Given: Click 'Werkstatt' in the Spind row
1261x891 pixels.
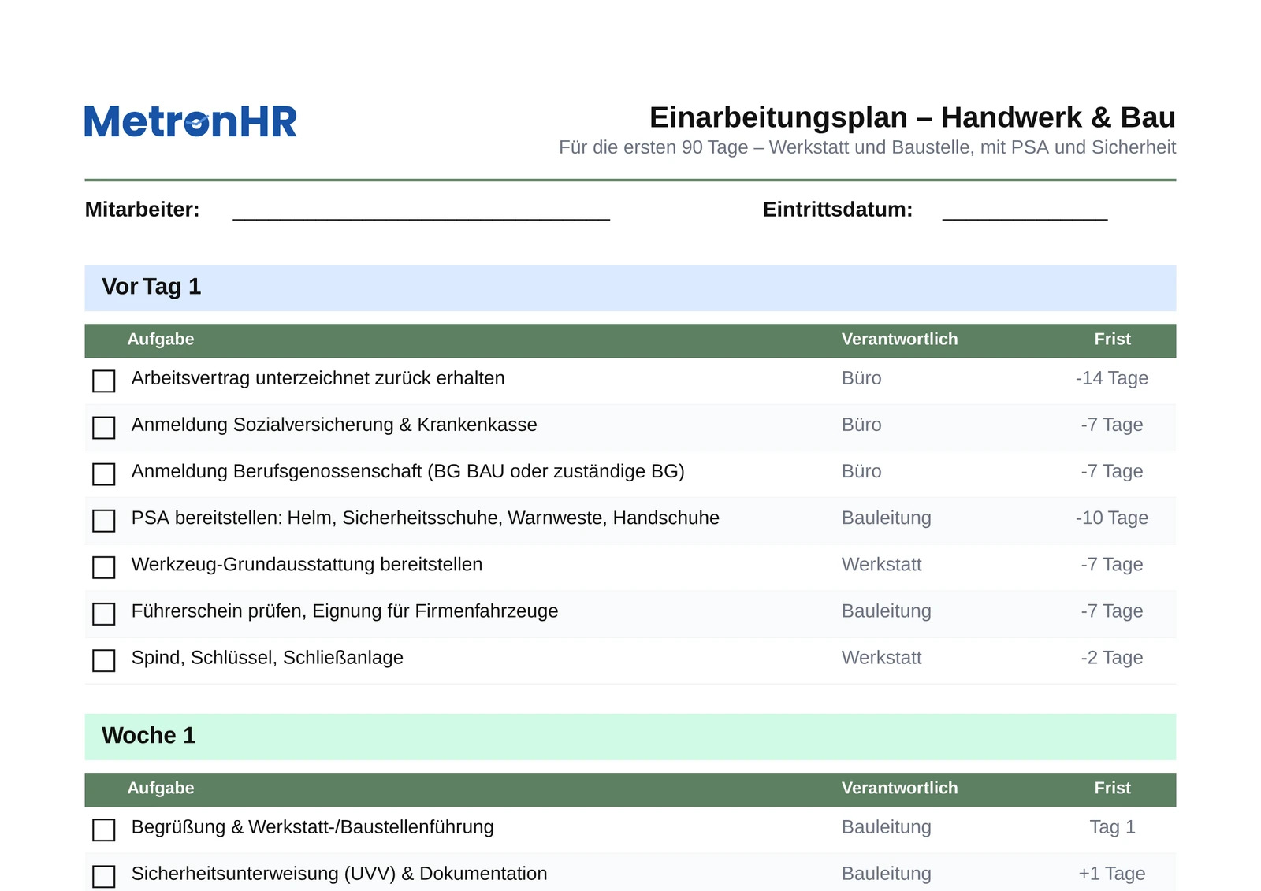Looking at the screenshot, I should (882, 657).
